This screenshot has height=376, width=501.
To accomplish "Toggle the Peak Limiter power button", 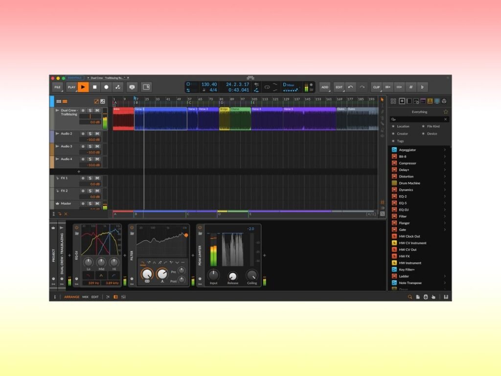I will (200, 227).
